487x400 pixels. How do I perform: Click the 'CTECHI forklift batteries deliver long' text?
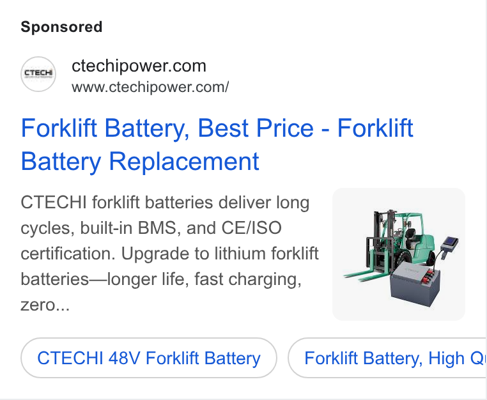point(165,203)
